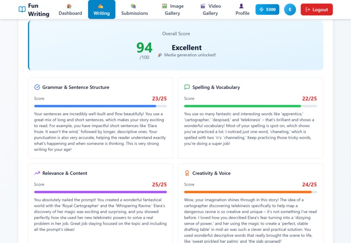Click the blue Grammar score progress bar

[100, 106]
